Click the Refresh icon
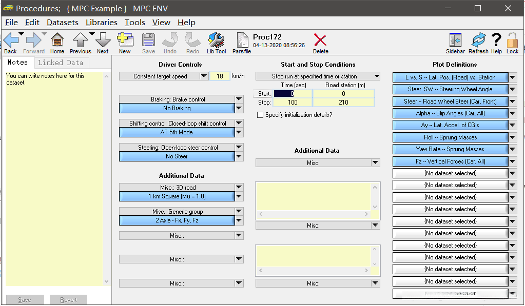 click(478, 40)
